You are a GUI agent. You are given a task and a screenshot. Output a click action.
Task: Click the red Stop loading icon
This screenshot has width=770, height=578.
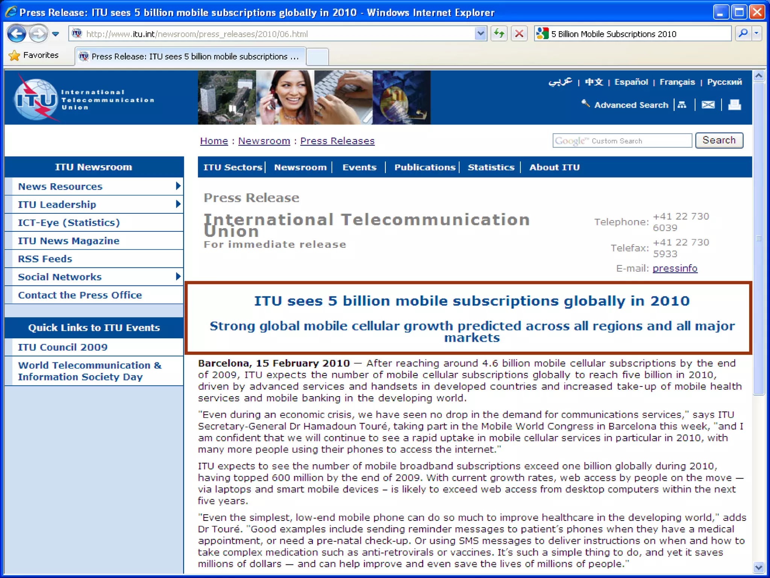point(519,34)
